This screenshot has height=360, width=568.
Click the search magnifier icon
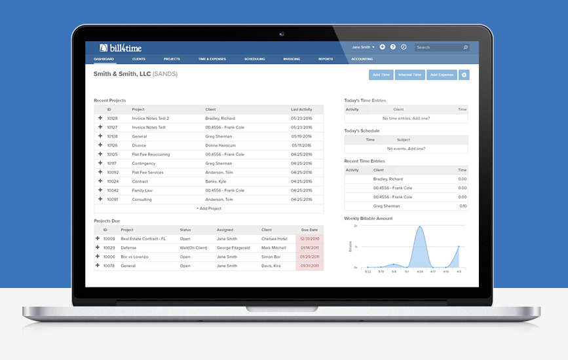[466, 47]
